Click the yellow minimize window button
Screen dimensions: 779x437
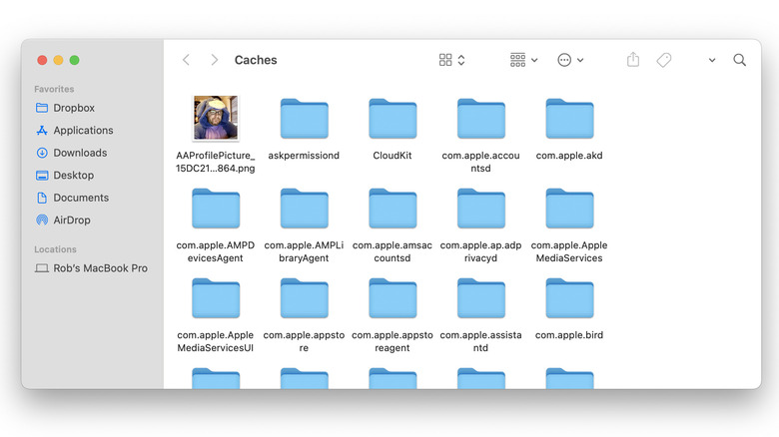pyautogui.click(x=58, y=61)
